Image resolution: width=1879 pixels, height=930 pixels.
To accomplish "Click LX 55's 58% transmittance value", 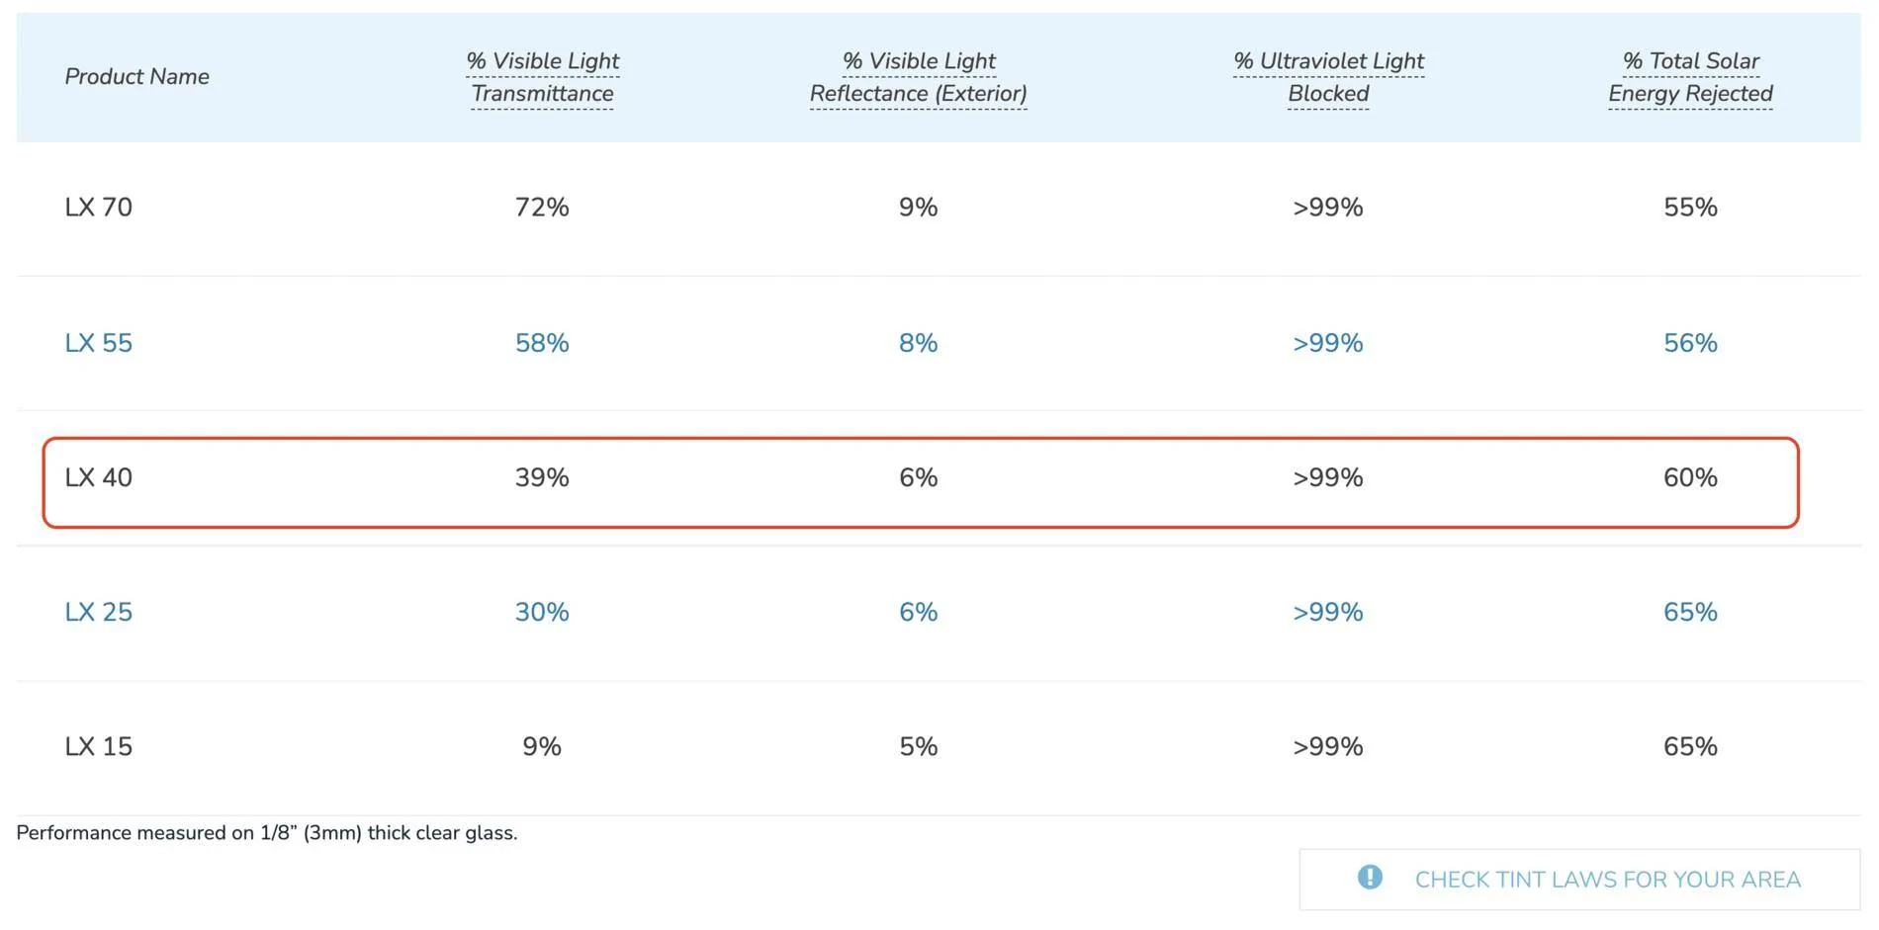I will (x=542, y=343).
